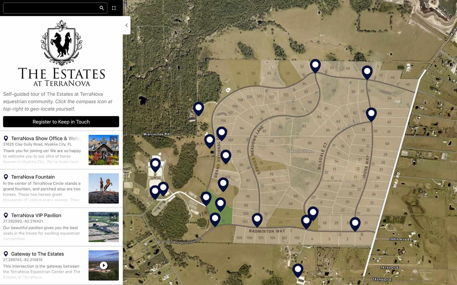
Task: Click the coordinates '27.292993,-82.216421'
Action: [23, 221]
